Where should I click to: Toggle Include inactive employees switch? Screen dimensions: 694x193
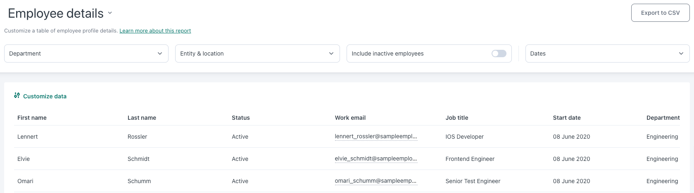point(499,53)
